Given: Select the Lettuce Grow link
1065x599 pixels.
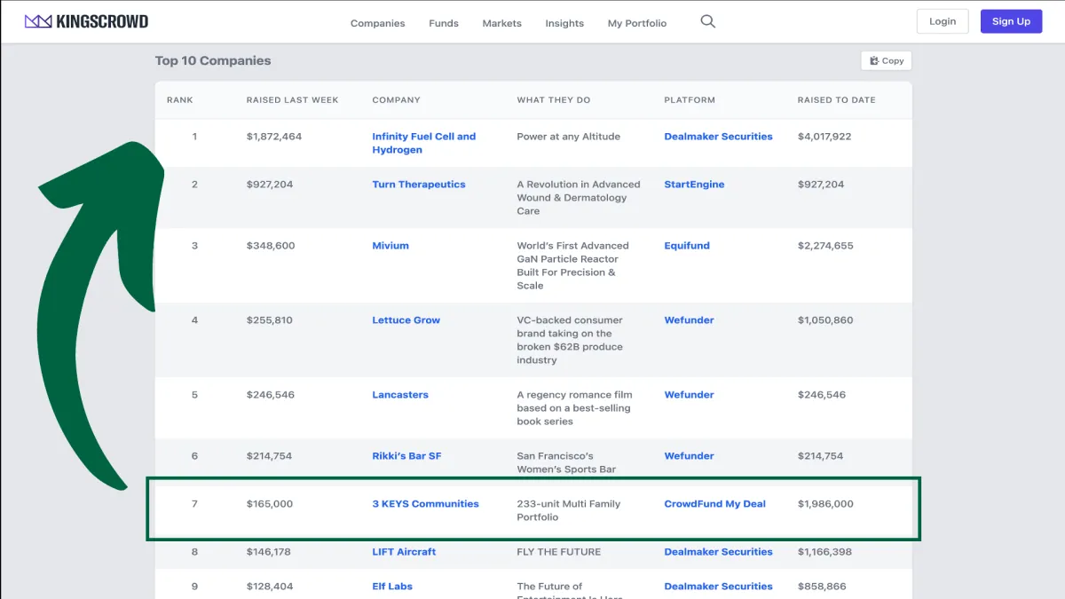Looking at the screenshot, I should pos(406,320).
